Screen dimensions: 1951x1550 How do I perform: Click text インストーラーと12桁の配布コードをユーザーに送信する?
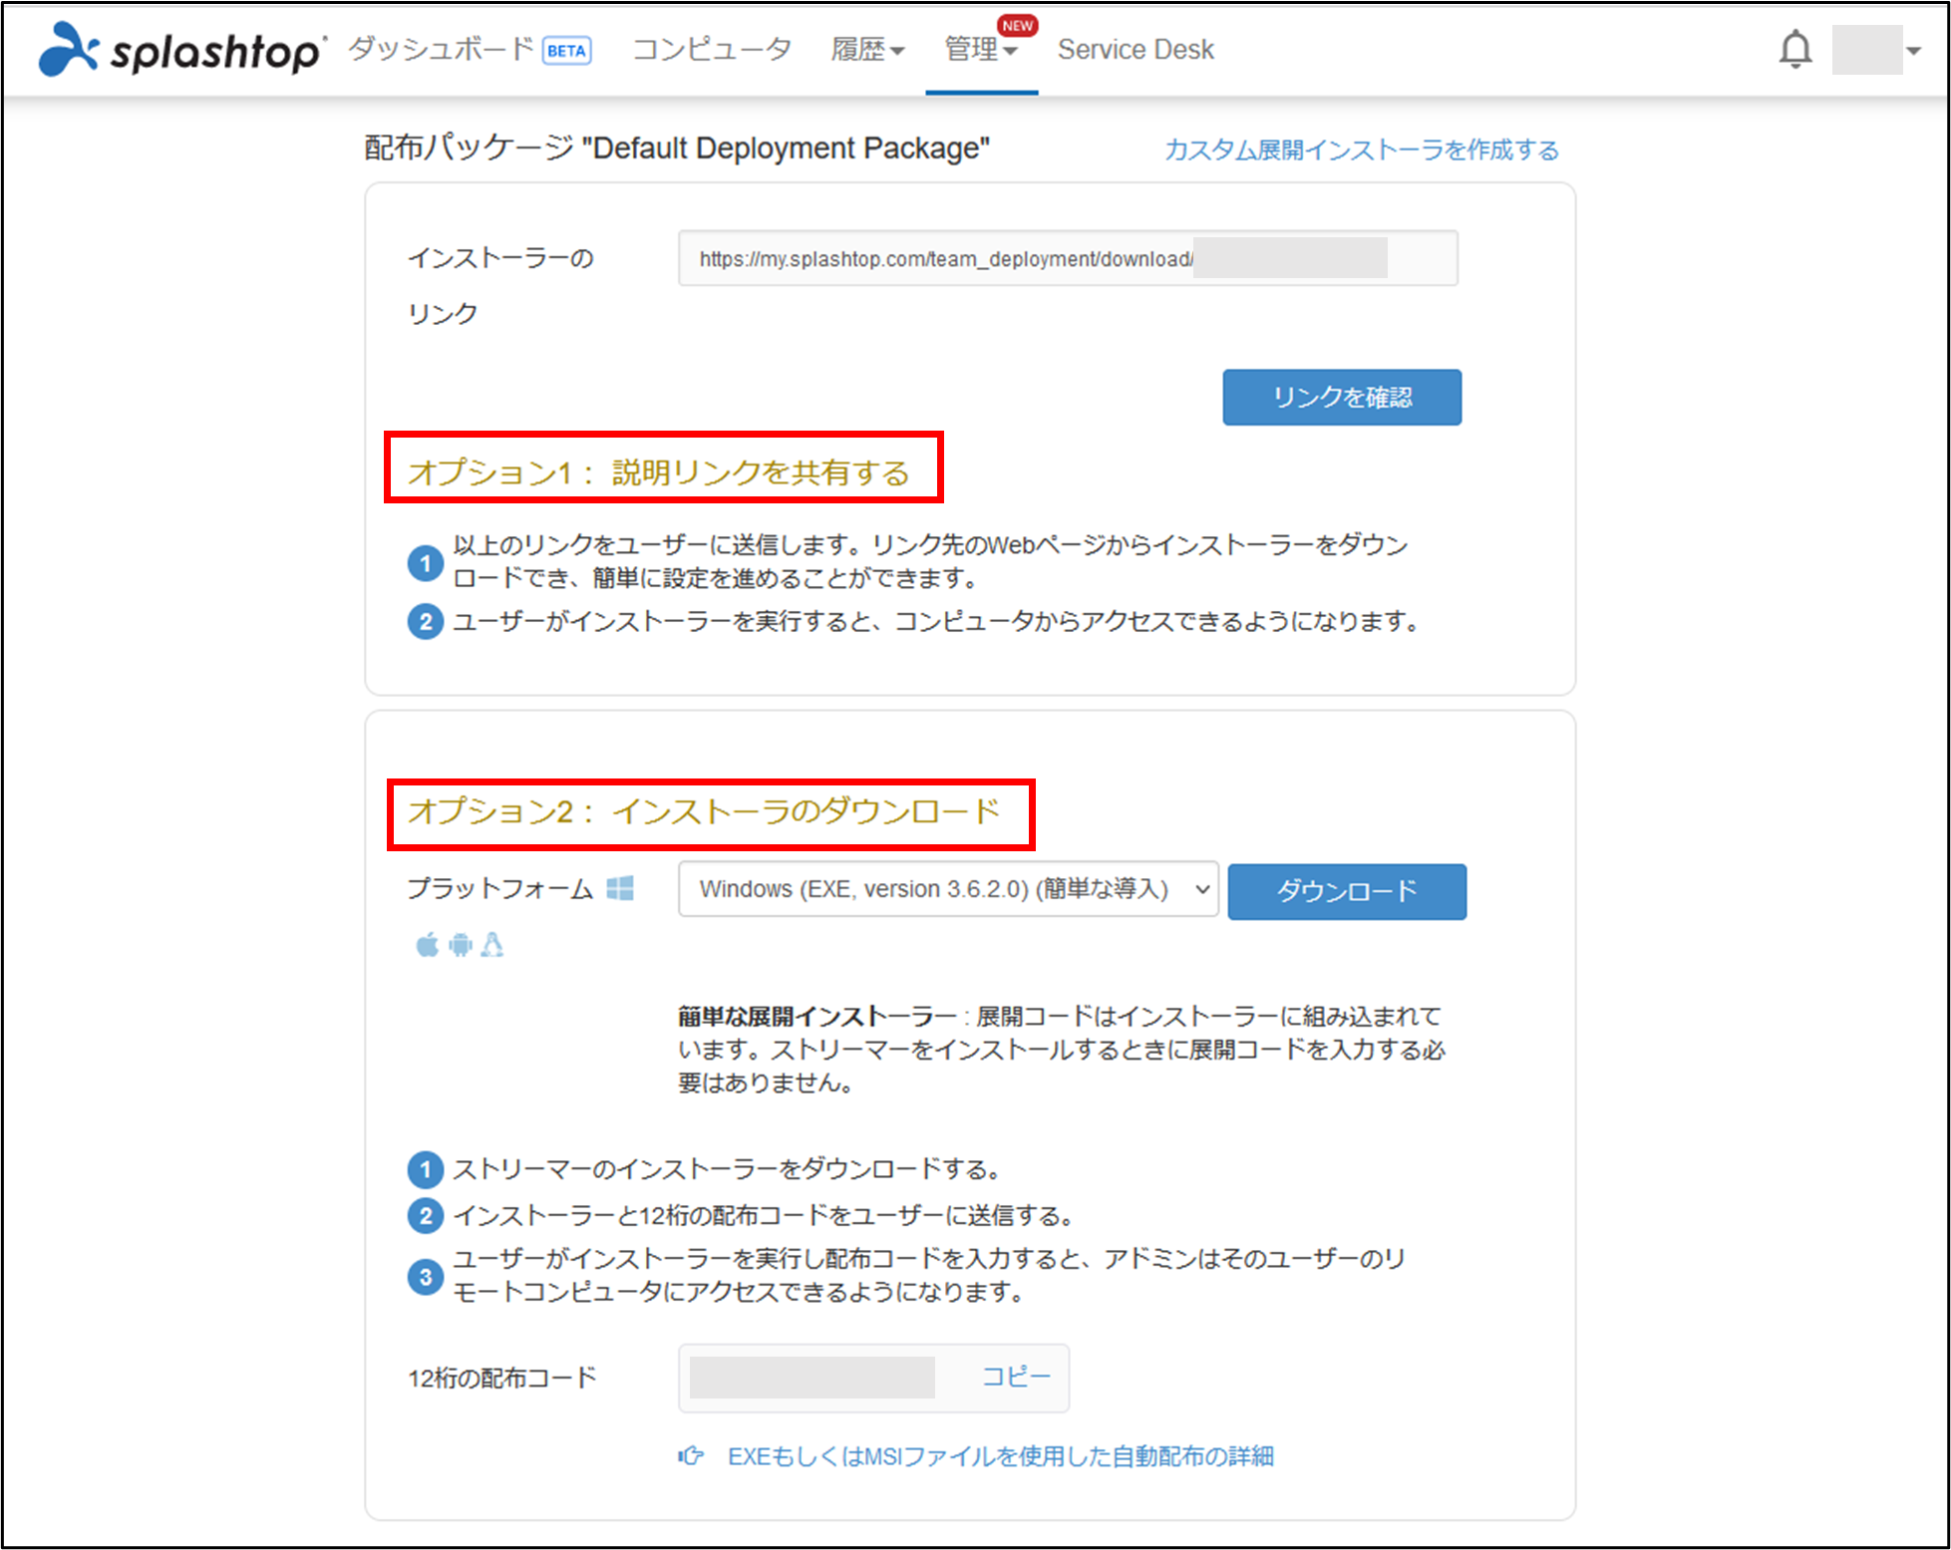click(764, 1215)
